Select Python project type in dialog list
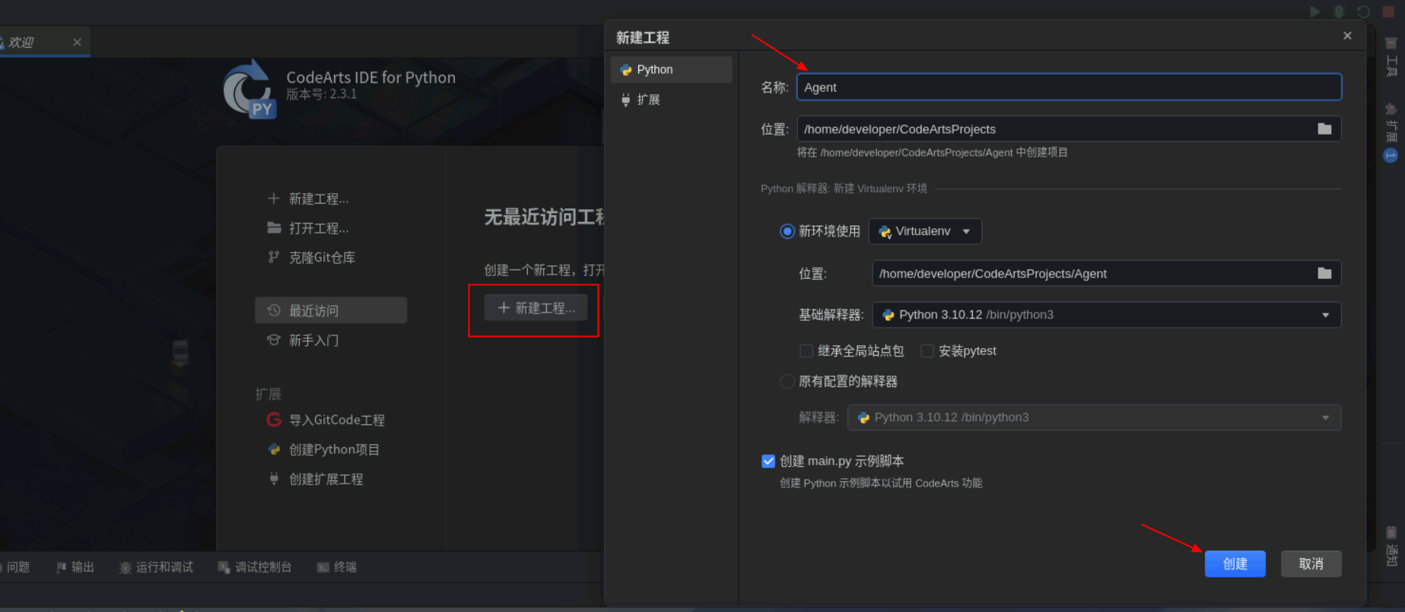 (x=672, y=70)
